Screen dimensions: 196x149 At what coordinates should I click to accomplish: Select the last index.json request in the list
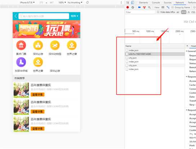(x=155, y=69)
